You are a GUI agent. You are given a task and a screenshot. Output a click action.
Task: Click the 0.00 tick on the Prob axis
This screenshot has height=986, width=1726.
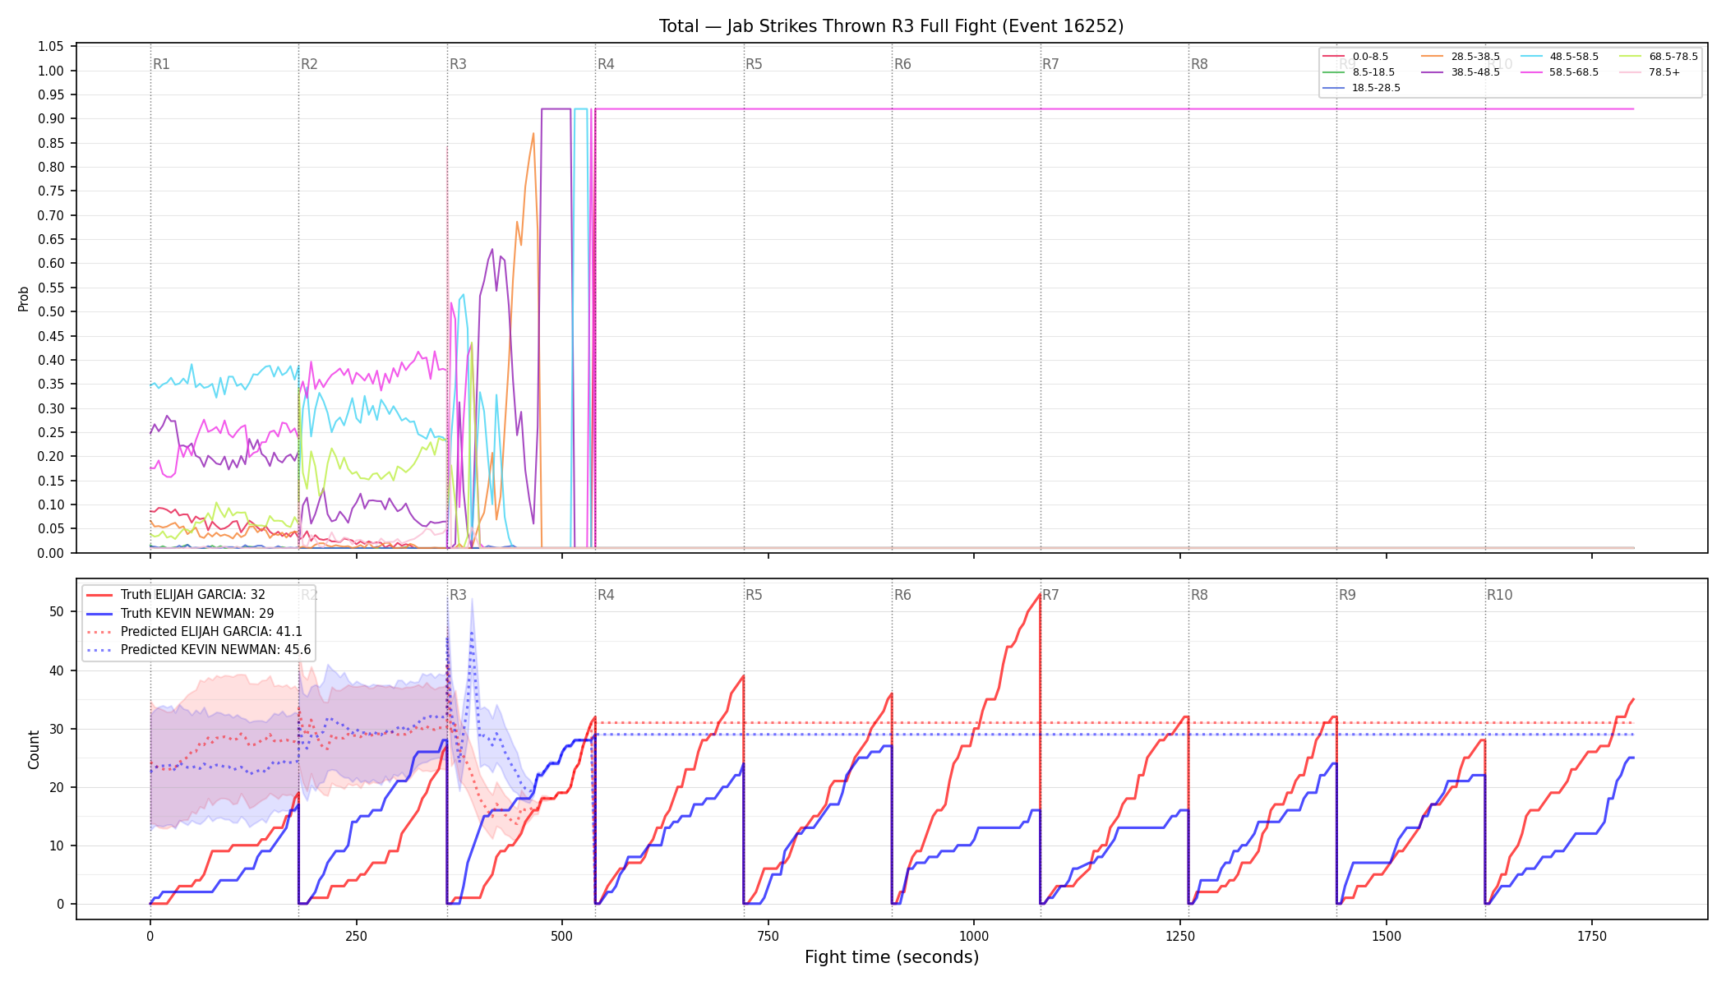51,553
